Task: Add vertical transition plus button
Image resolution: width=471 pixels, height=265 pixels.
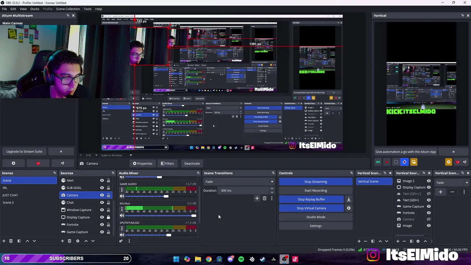Action: [440, 192]
